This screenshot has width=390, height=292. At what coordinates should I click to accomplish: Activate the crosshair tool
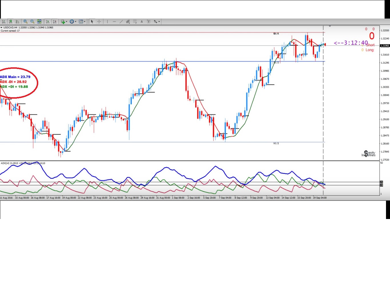(99, 22)
